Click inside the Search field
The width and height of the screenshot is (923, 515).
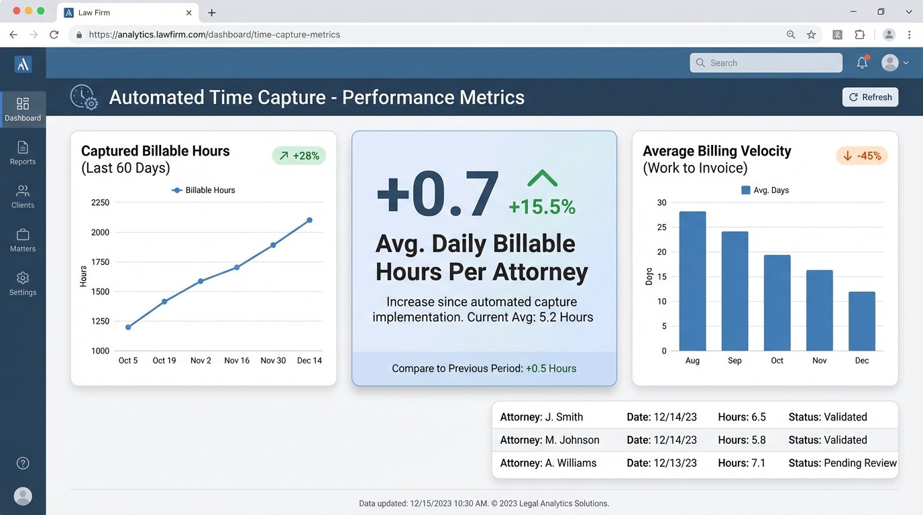[765, 62]
